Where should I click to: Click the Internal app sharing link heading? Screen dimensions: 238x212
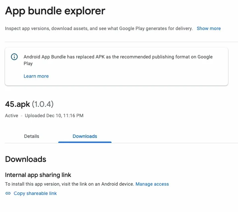click(38, 175)
